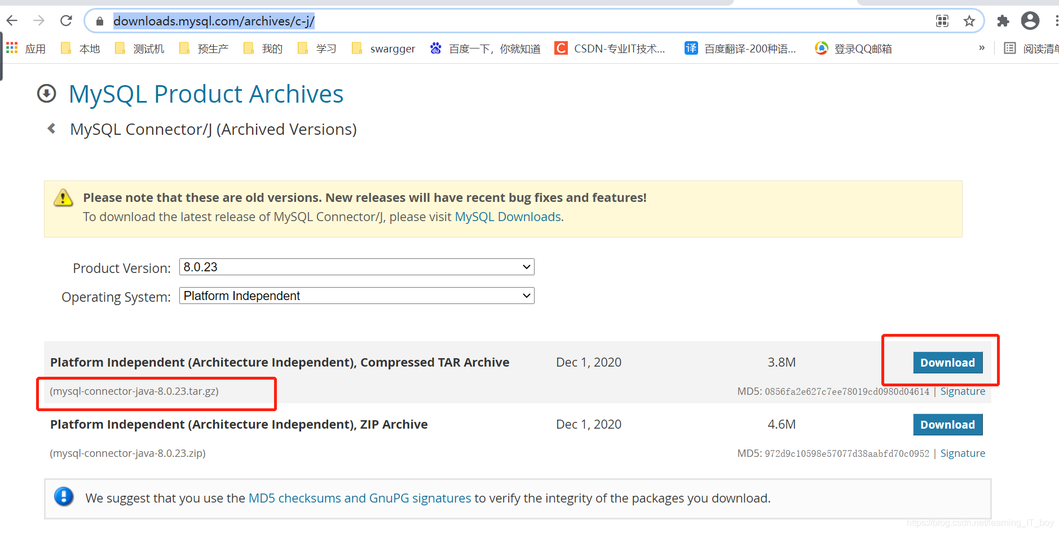Click mysql-connector-java-8.0.23.zip filename
This screenshot has height=533, width=1059.
pos(128,453)
